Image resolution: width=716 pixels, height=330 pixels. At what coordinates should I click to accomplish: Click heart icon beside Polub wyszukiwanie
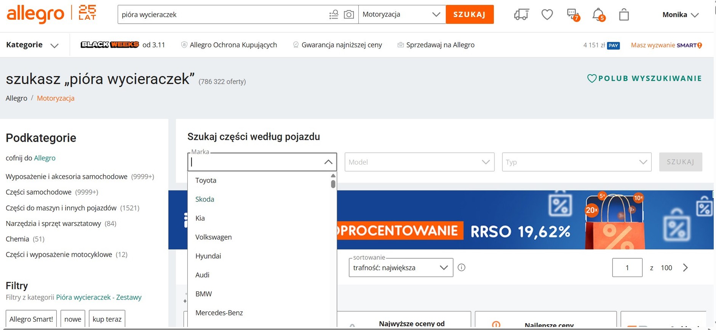[x=592, y=78]
